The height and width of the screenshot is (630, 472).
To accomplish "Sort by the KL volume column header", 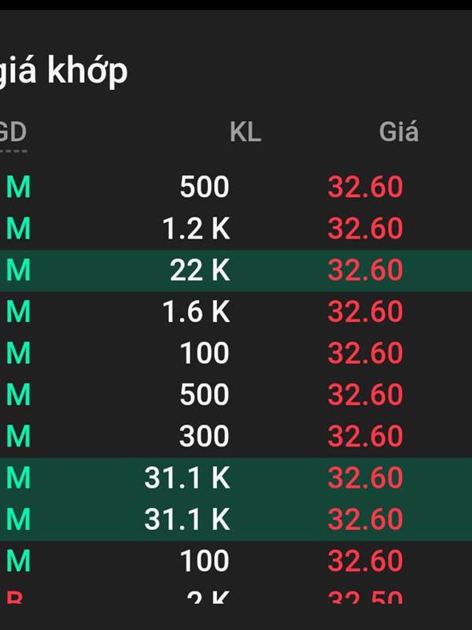I will click(245, 132).
